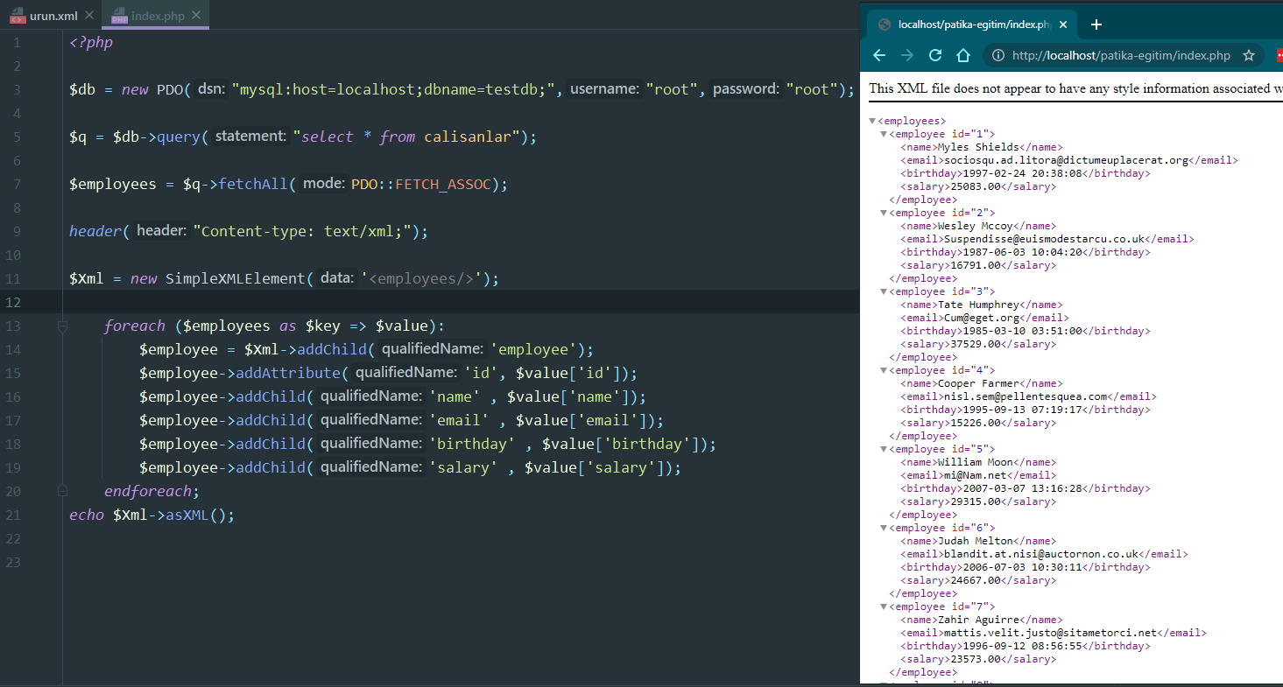Reload the browser page
Viewport: 1283px width, 687px height.
[935, 55]
